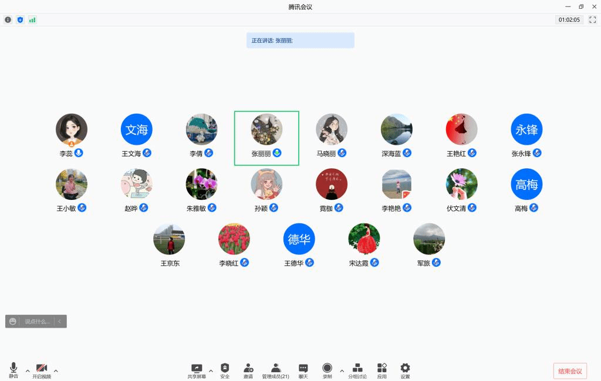Viewport: 601px width, 381px height.
Task: Click the blue security shield icon
Action: tap(21, 20)
